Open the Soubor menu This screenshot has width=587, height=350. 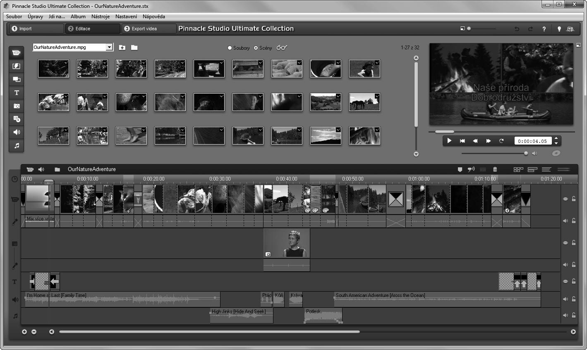tap(14, 17)
